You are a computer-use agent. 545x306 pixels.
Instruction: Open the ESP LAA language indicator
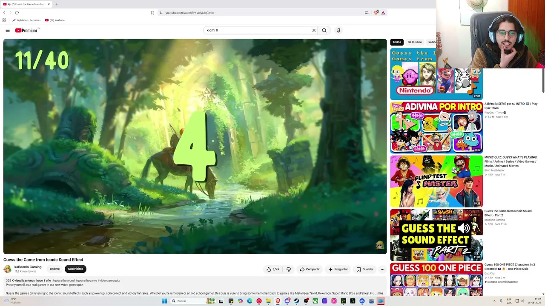click(509, 301)
